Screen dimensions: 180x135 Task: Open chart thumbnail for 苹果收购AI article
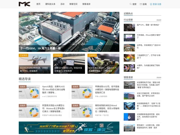point(82,92)
